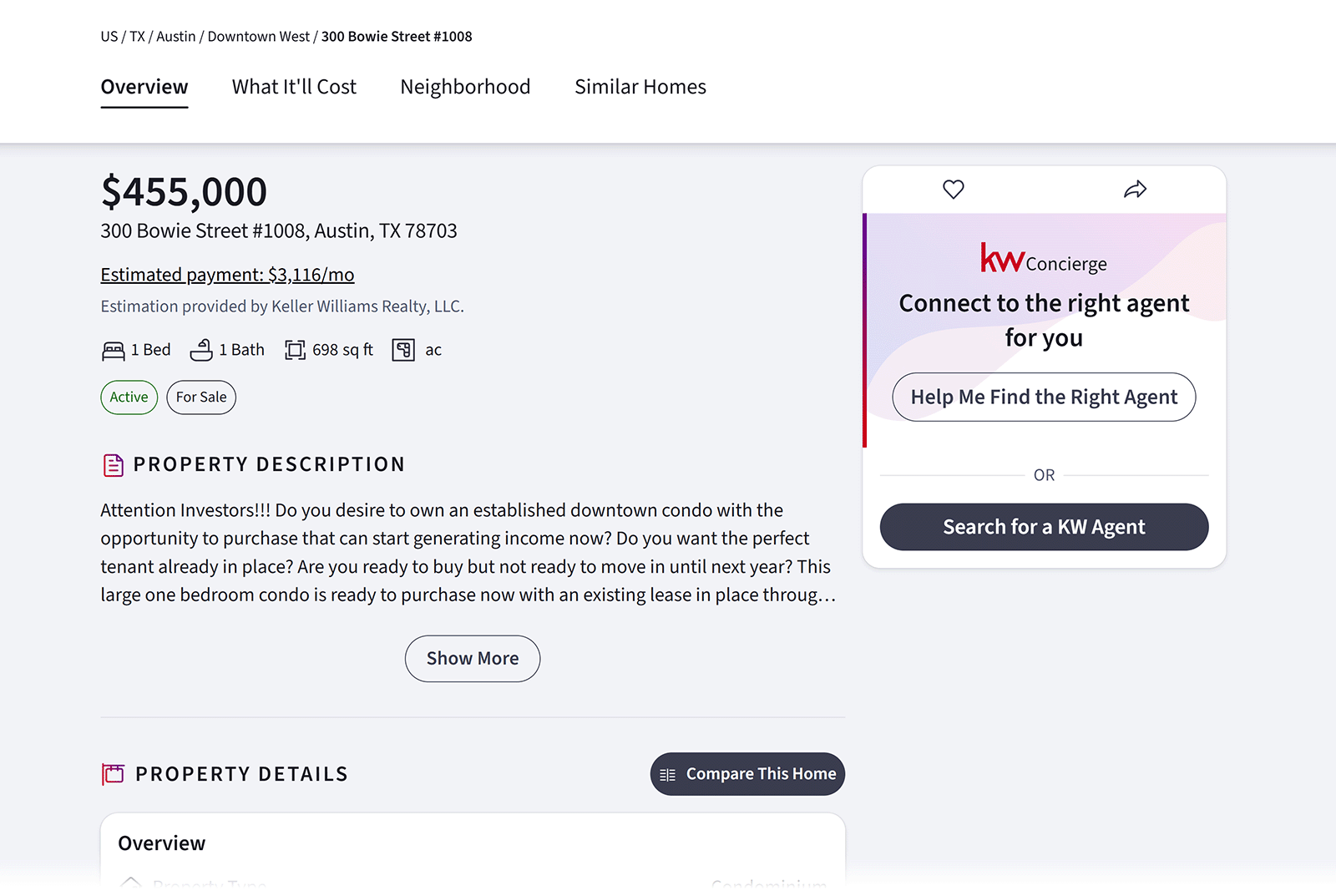Click the bed icon
The image size is (1336, 891).
click(x=114, y=351)
